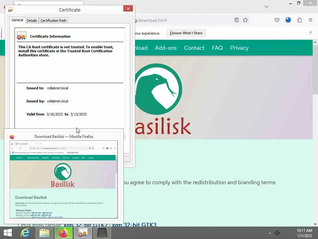
Task: Click the x86 32-bit GTK3 download link
Action: click(x=134, y=224)
